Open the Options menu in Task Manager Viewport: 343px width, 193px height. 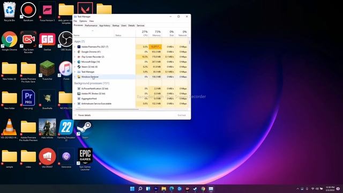pos(83,21)
